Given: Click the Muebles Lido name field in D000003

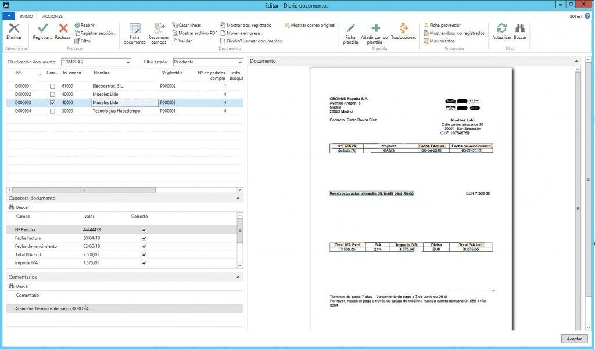Looking at the screenshot, I should pyautogui.click(x=125, y=103).
